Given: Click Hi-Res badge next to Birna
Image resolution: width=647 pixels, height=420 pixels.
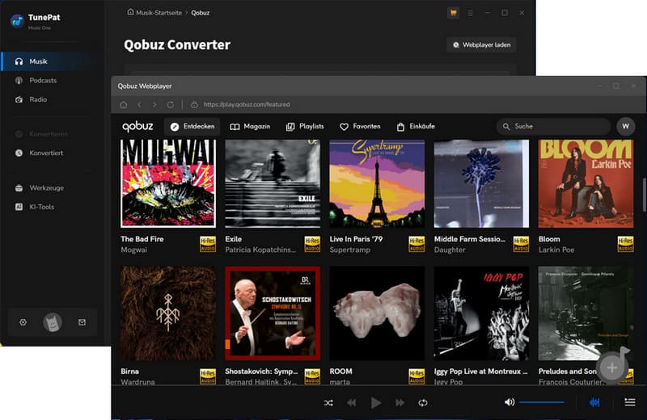Looking at the screenshot, I should pyautogui.click(x=208, y=376).
